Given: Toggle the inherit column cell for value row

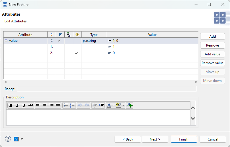Looking at the screenshot, I should pyautogui.click(x=68, y=41).
